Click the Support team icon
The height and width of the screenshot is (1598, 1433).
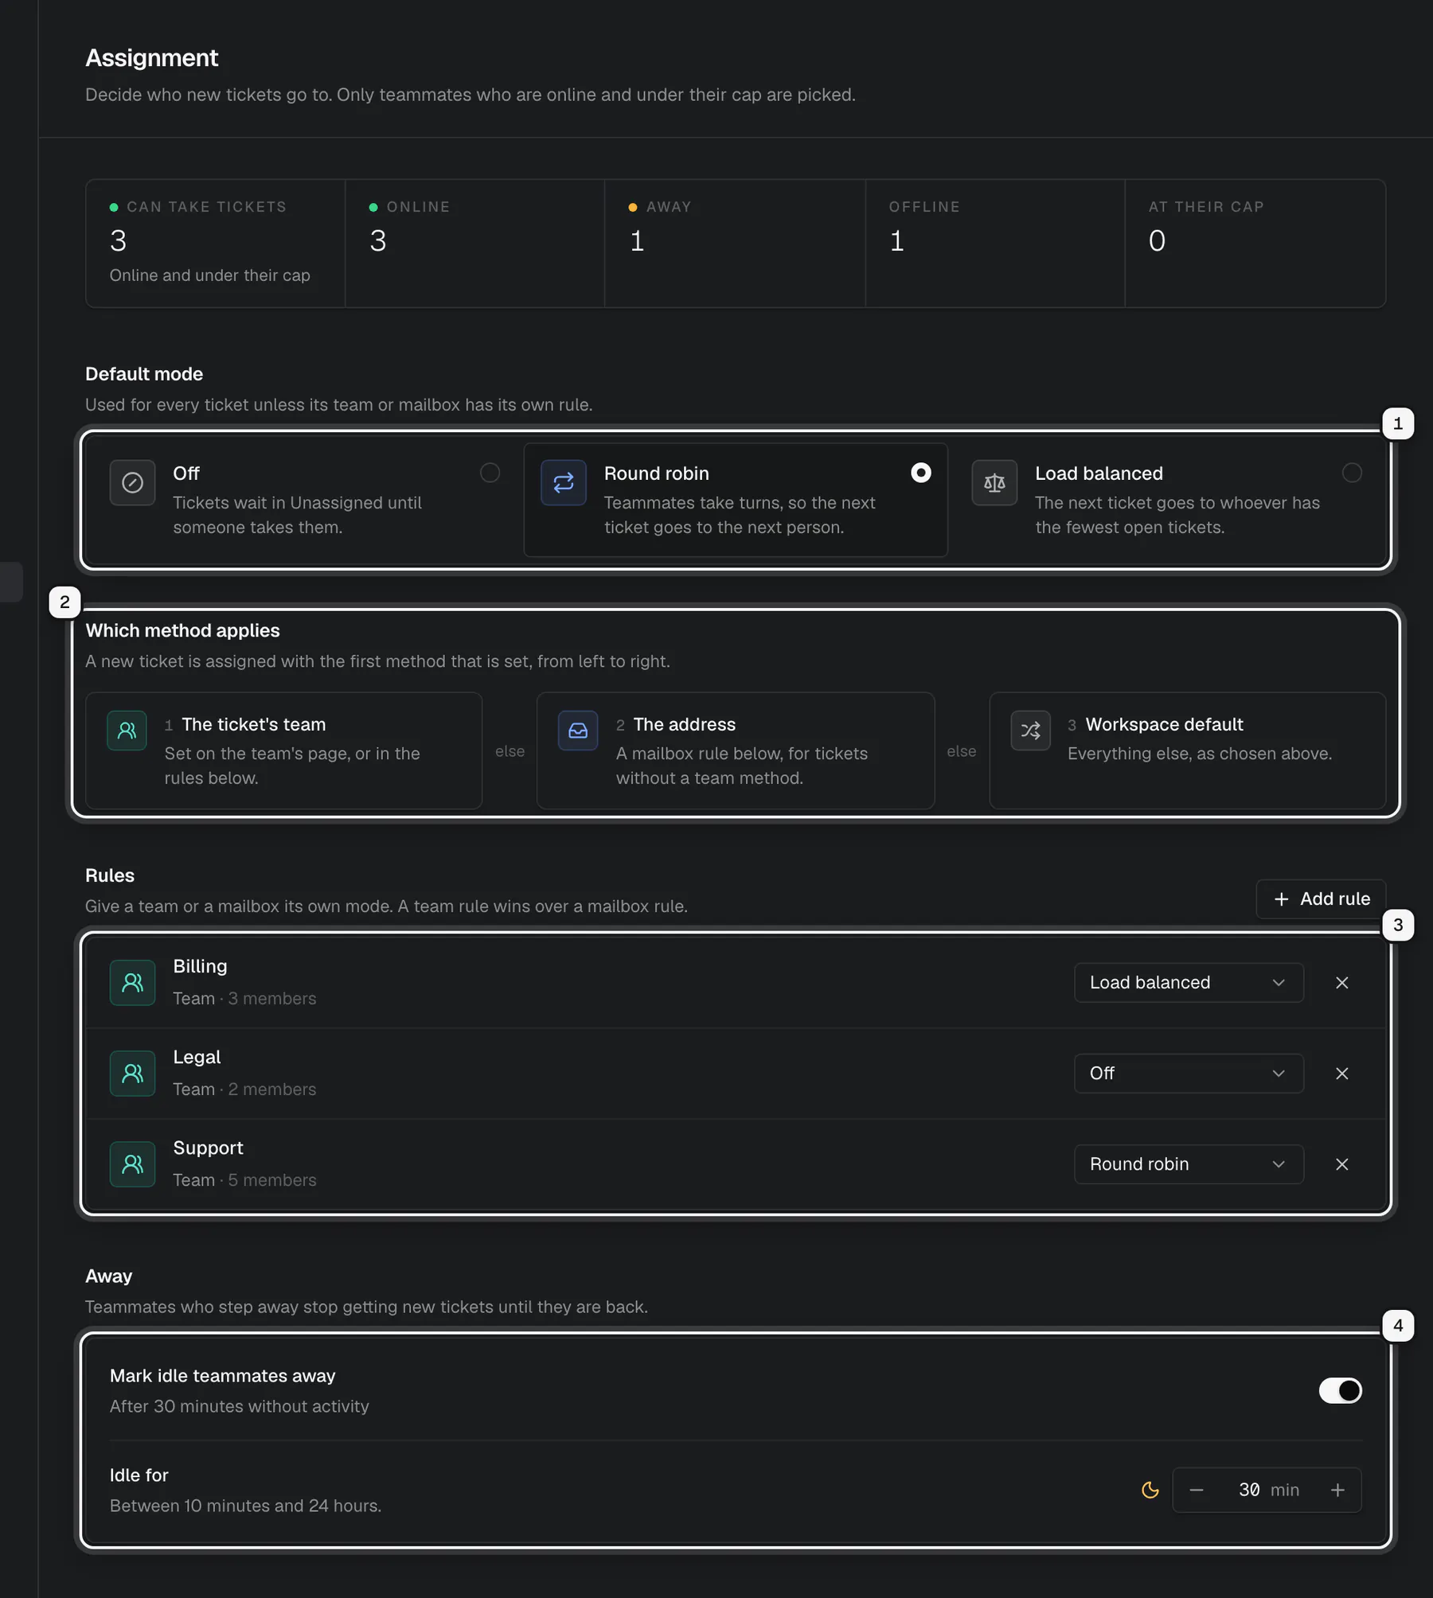132,1164
